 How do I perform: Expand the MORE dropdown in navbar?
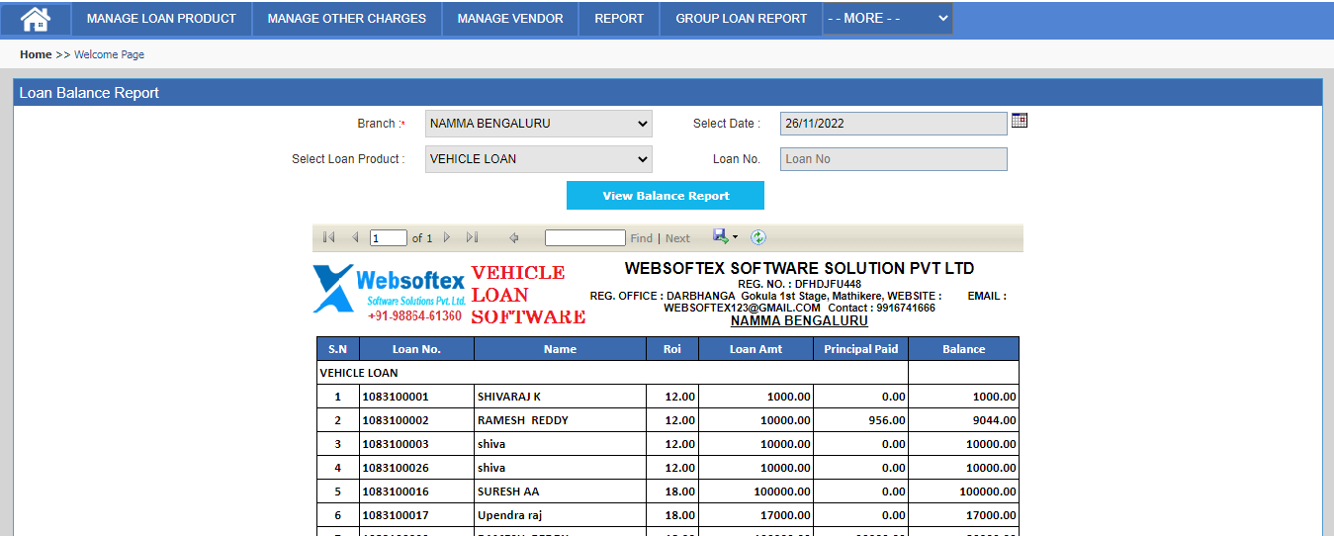(887, 18)
